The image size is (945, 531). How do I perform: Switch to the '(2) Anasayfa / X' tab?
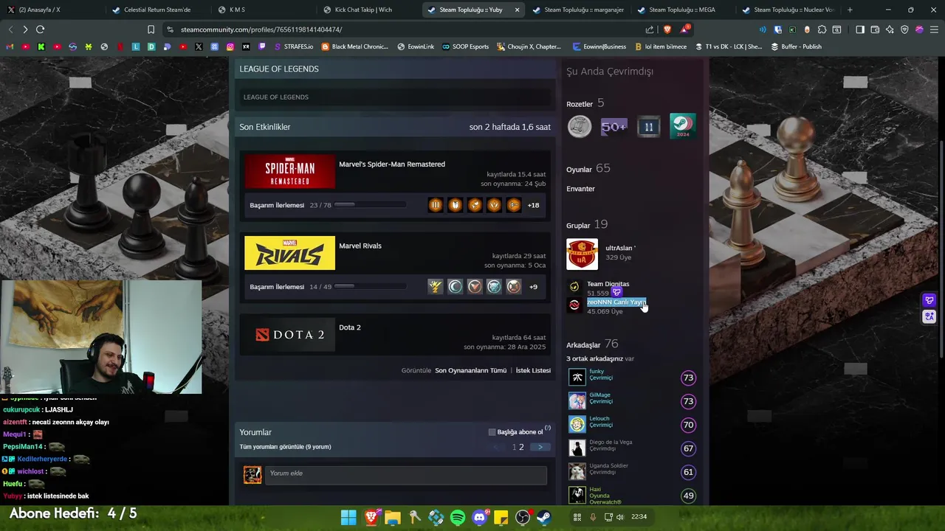pyautogui.click(x=39, y=10)
